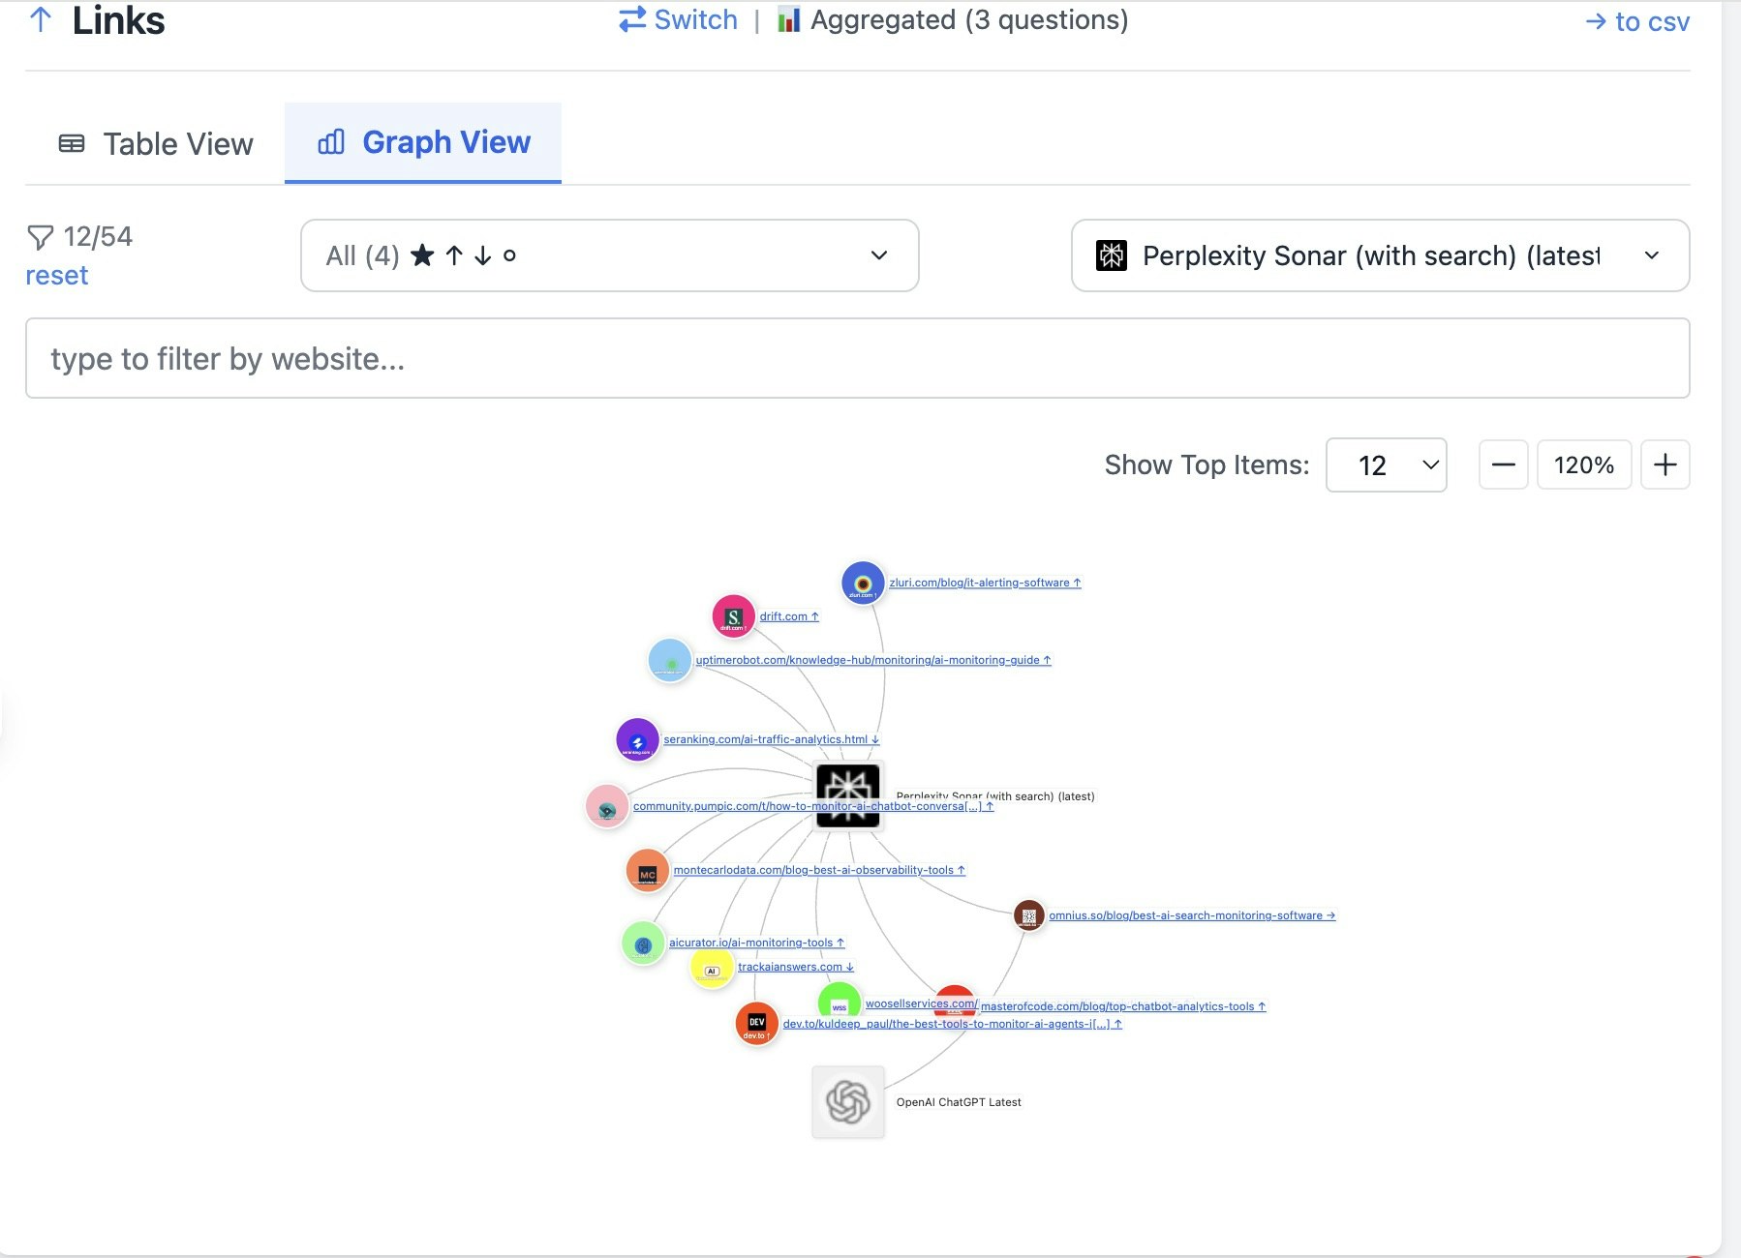Image resolution: width=1741 pixels, height=1258 pixels.
Task: Open the All (4) filter dropdown
Action: [609, 255]
